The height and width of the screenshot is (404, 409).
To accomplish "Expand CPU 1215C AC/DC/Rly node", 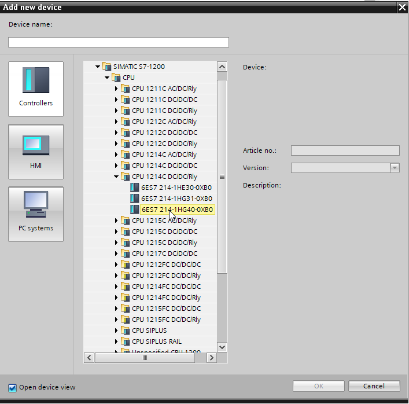I will point(116,221).
